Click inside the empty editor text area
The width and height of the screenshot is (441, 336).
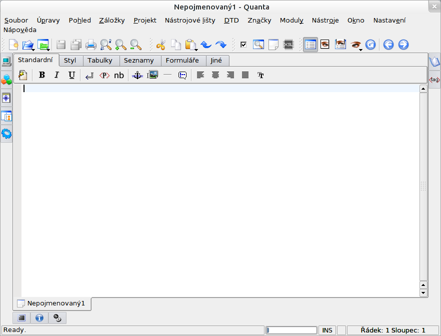pos(220,190)
